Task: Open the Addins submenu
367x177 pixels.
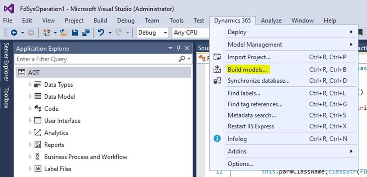Action: pyautogui.click(x=283, y=151)
